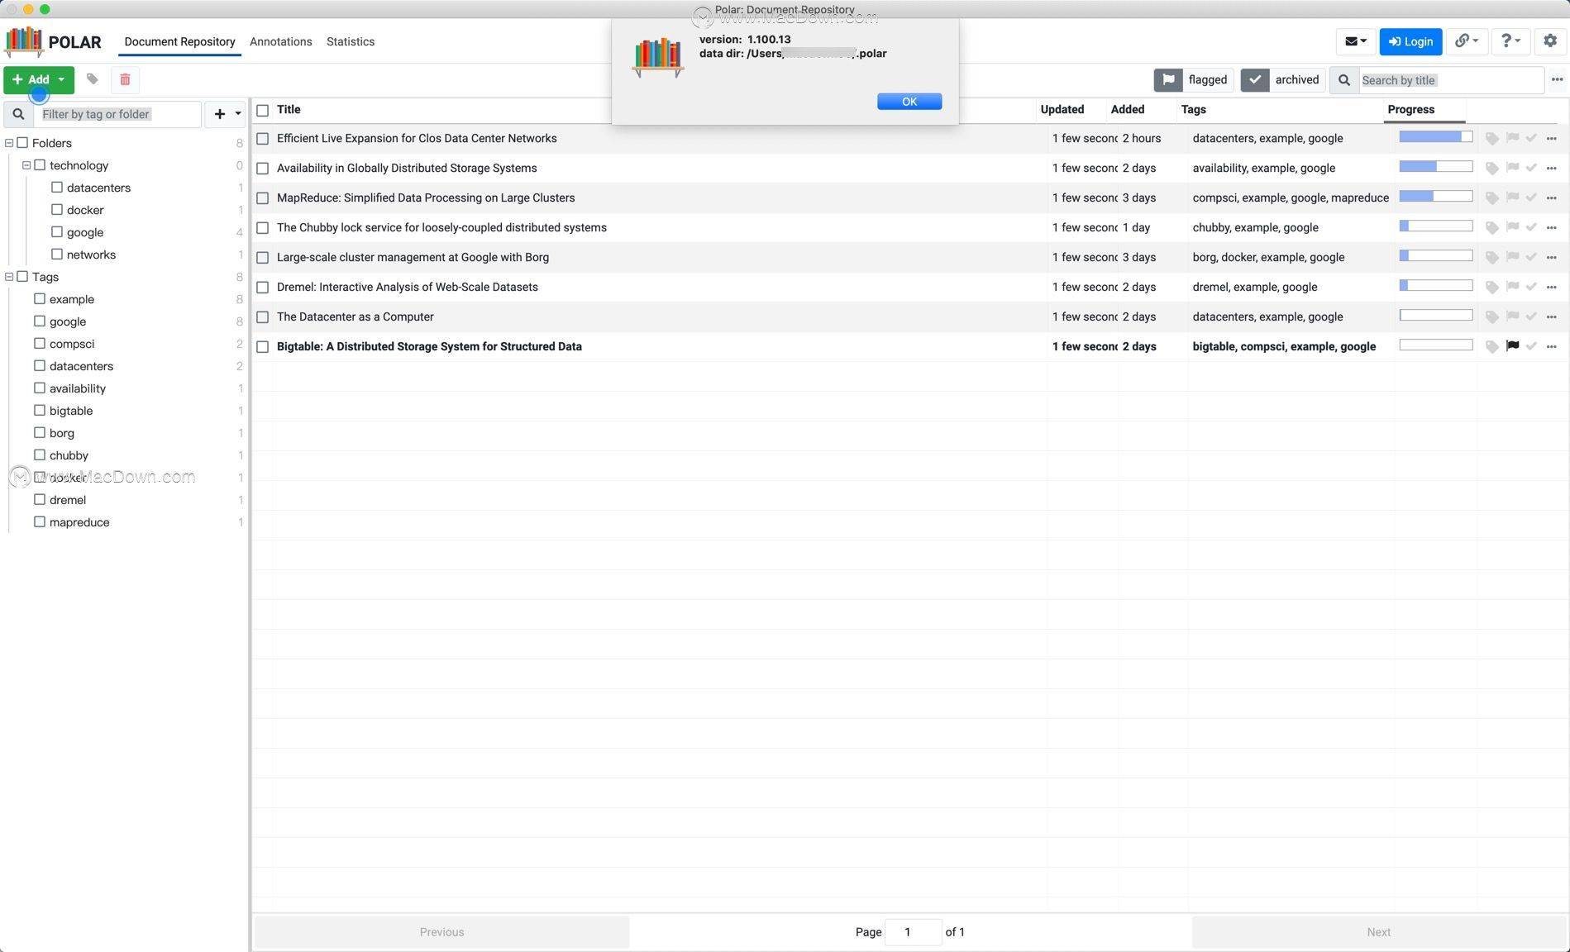1570x952 pixels.
Task: Toggle the select-all checkbox in Title header
Action: click(263, 110)
